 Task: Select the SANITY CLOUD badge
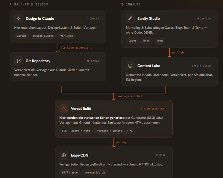point(201,66)
